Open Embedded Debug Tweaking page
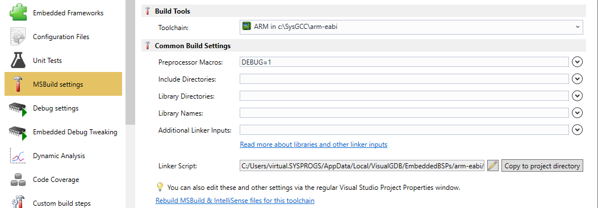 pos(63,132)
